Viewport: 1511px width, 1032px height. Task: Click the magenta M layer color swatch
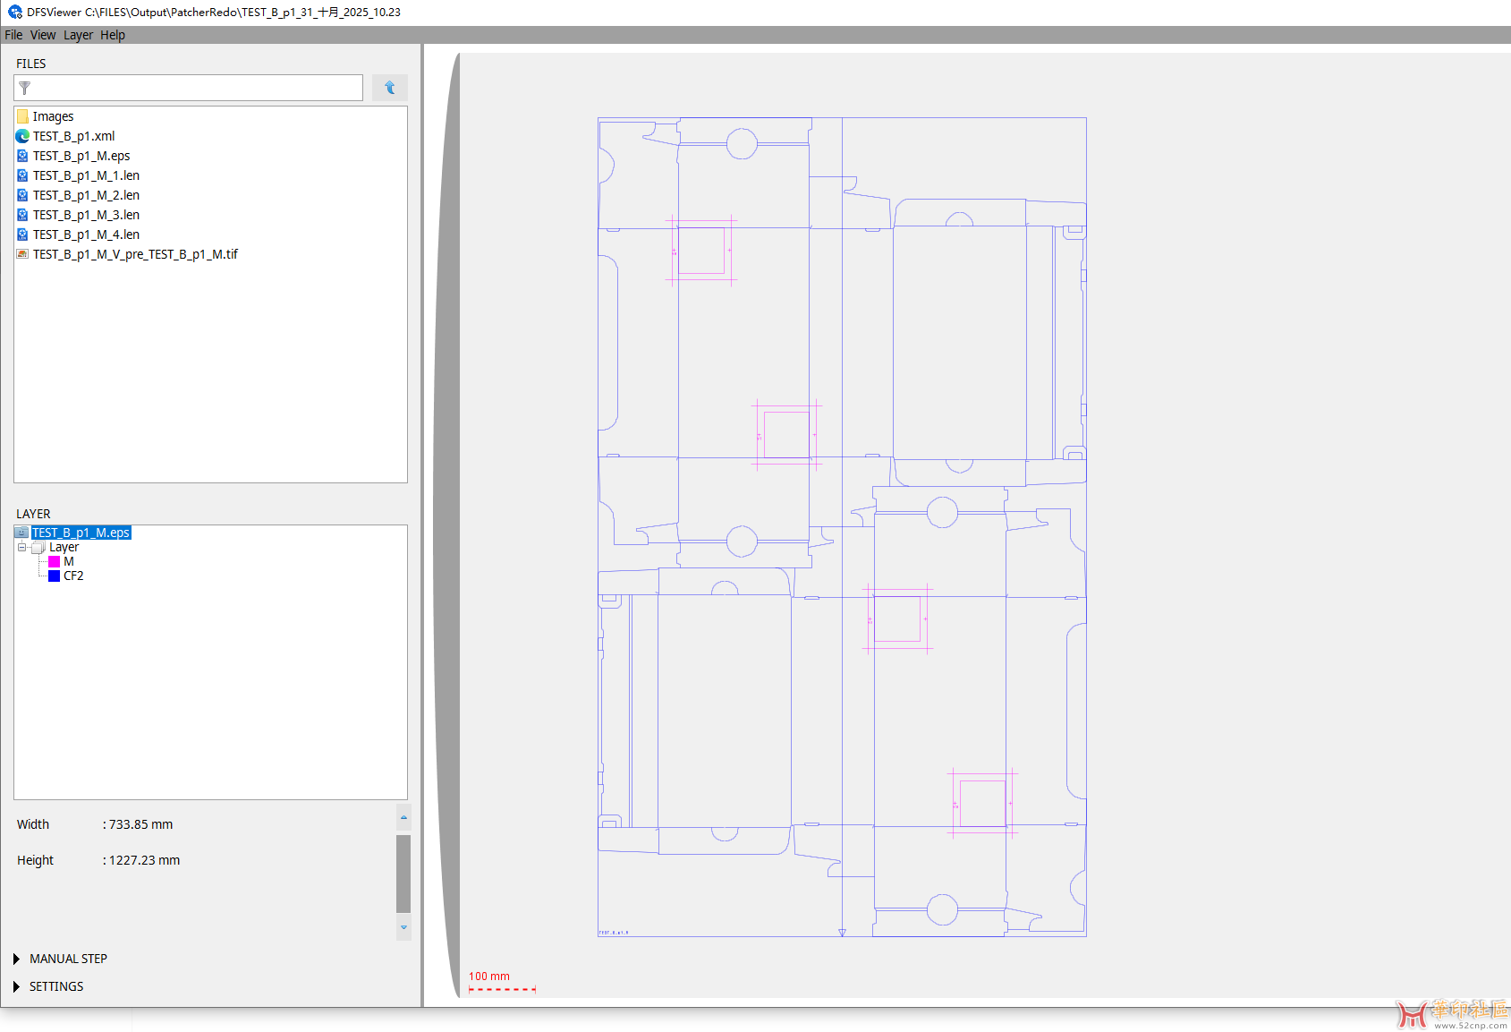pos(54,561)
